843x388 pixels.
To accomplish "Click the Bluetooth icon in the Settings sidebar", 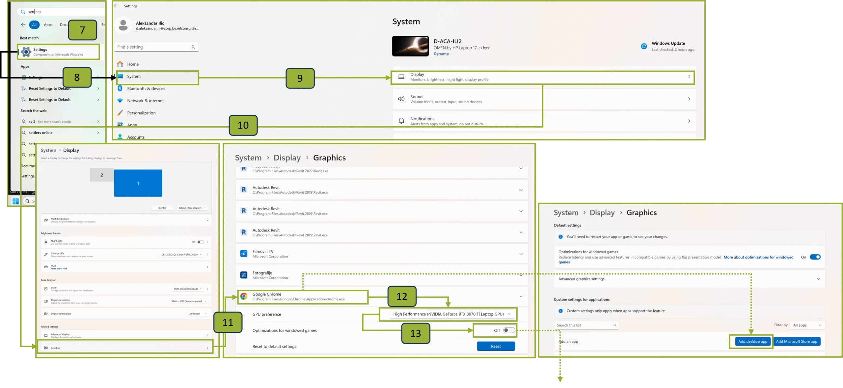I will pyautogui.click(x=120, y=88).
